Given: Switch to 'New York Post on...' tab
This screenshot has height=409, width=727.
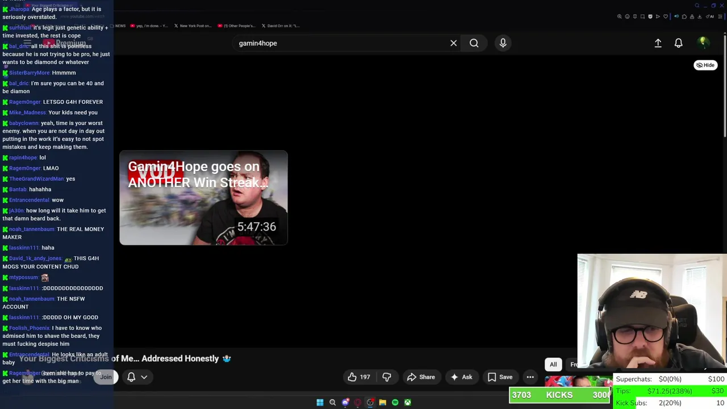Looking at the screenshot, I should click(193, 26).
